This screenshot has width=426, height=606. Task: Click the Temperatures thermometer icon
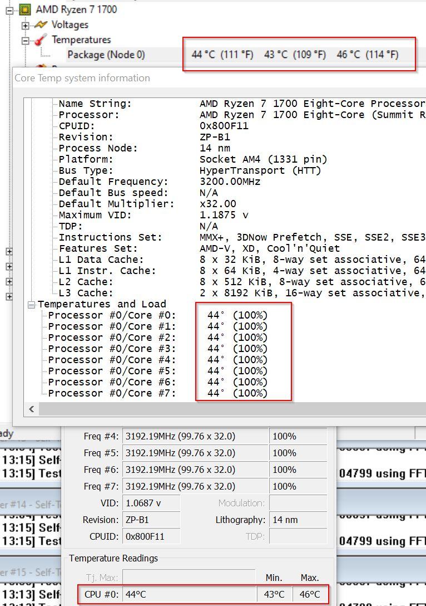(x=41, y=40)
